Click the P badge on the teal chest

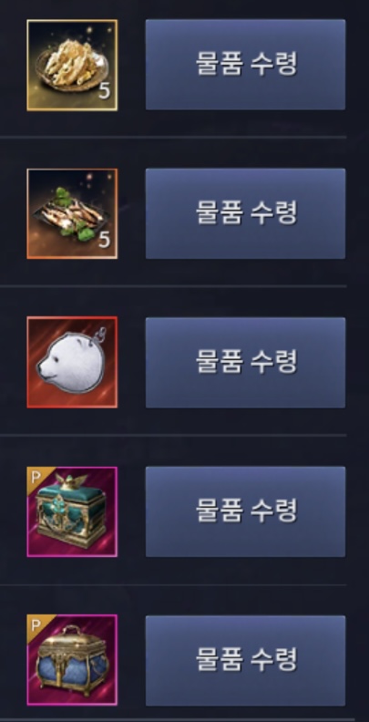point(36,477)
